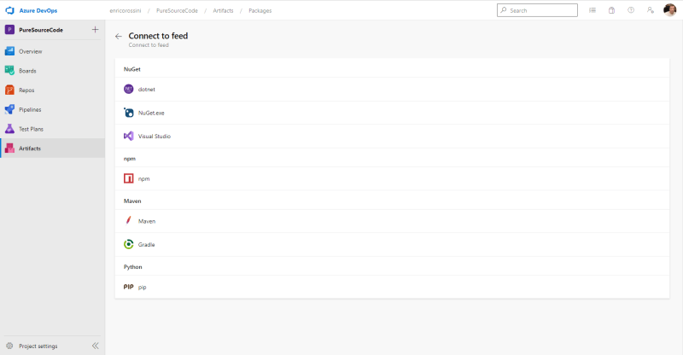Open the work items list icon in header
Image resolution: width=683 pixels, height=355 pixels.
point(593,10)
